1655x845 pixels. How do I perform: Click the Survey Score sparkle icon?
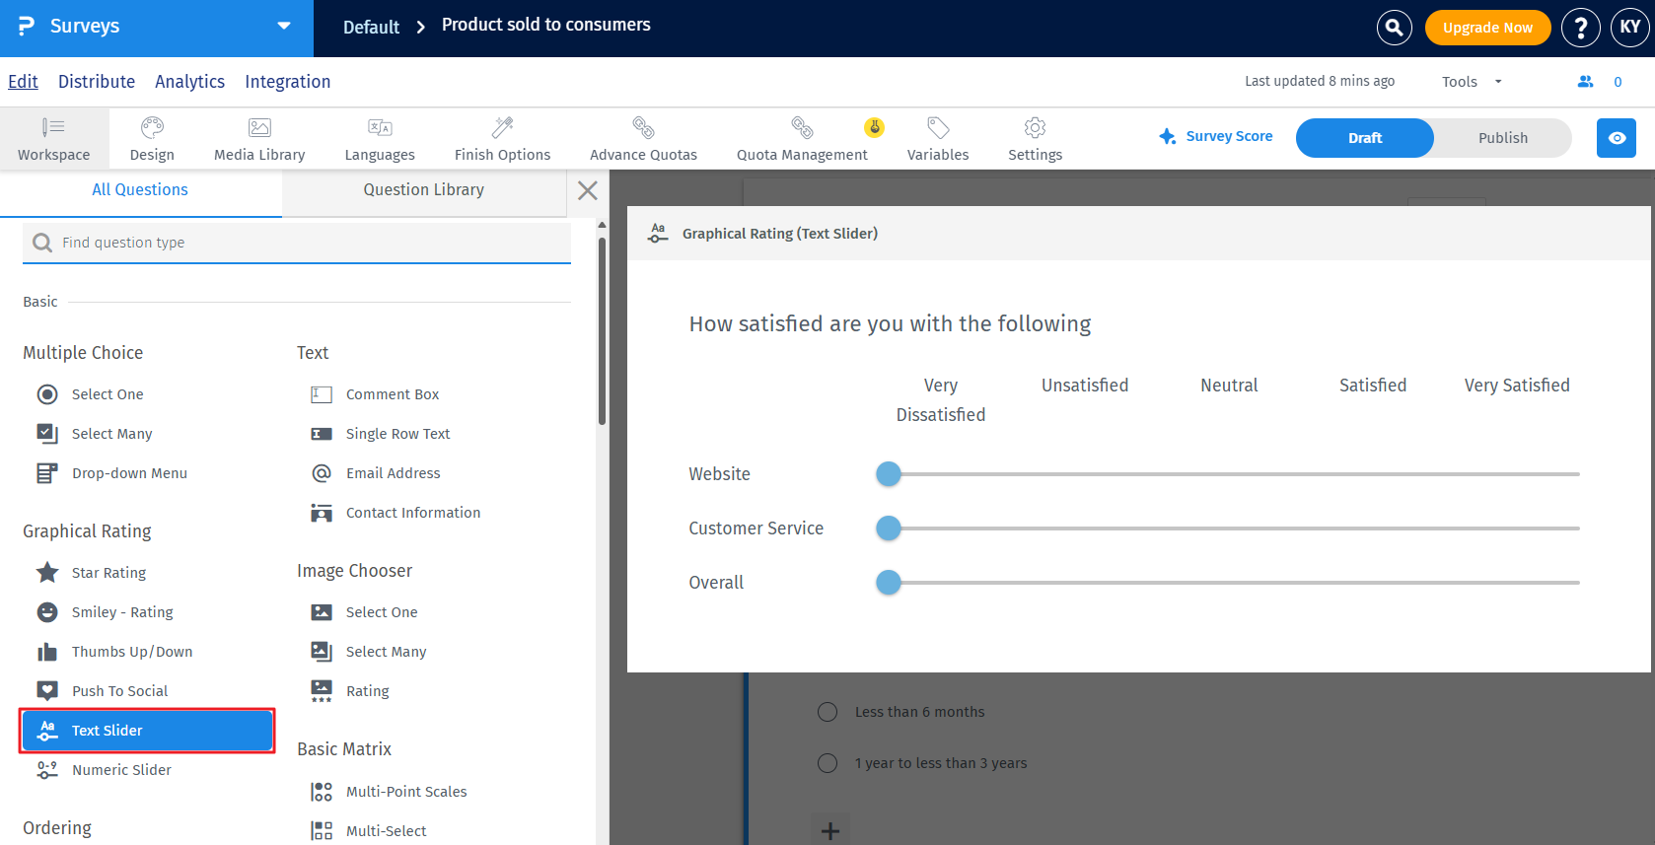tap(1167, 136)
